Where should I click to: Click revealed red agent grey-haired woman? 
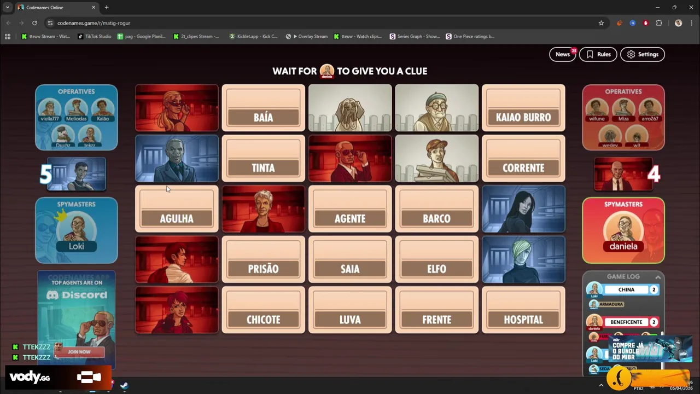point(263,209)
